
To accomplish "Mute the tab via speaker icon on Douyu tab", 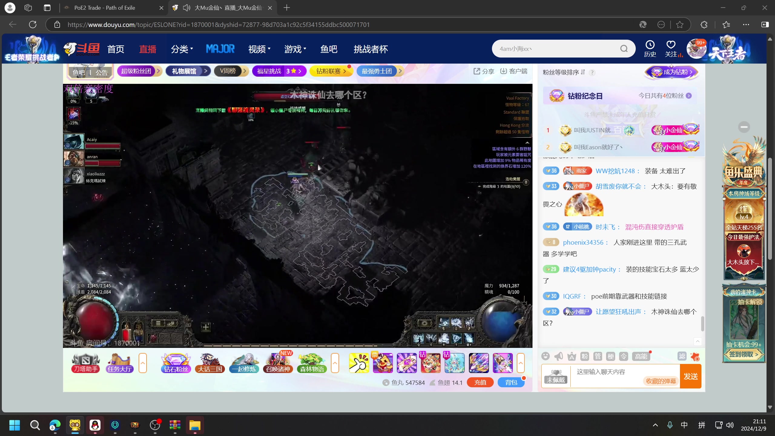I will pyautogui.click(x=186, y=8).
